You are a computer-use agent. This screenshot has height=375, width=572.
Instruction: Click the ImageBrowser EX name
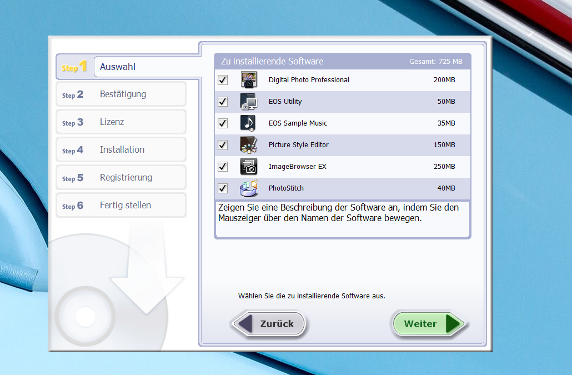click(x=298, y=167)
